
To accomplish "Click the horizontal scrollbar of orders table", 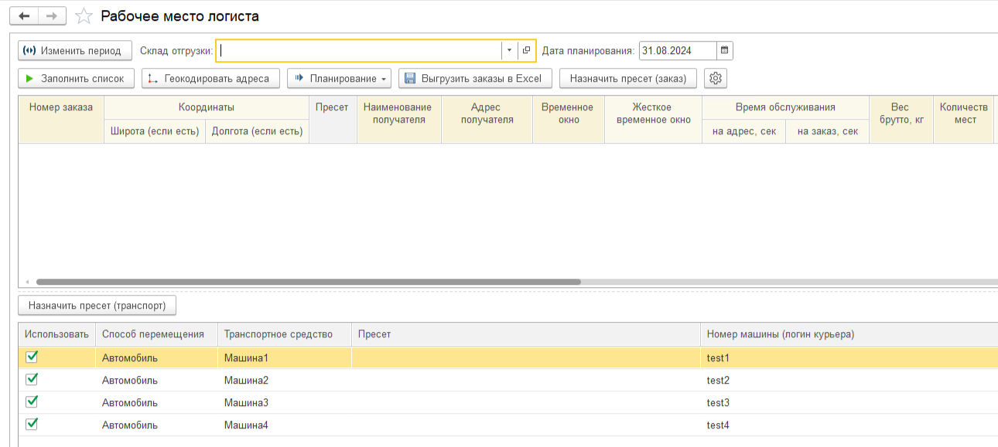I will pos(308,282).
